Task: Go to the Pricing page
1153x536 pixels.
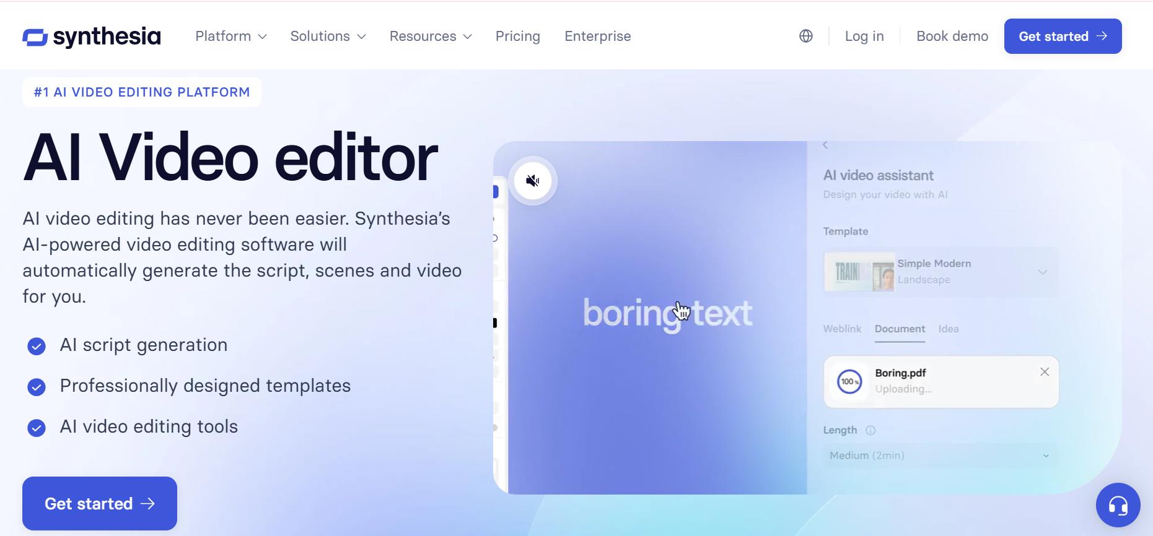Action: 517,37
